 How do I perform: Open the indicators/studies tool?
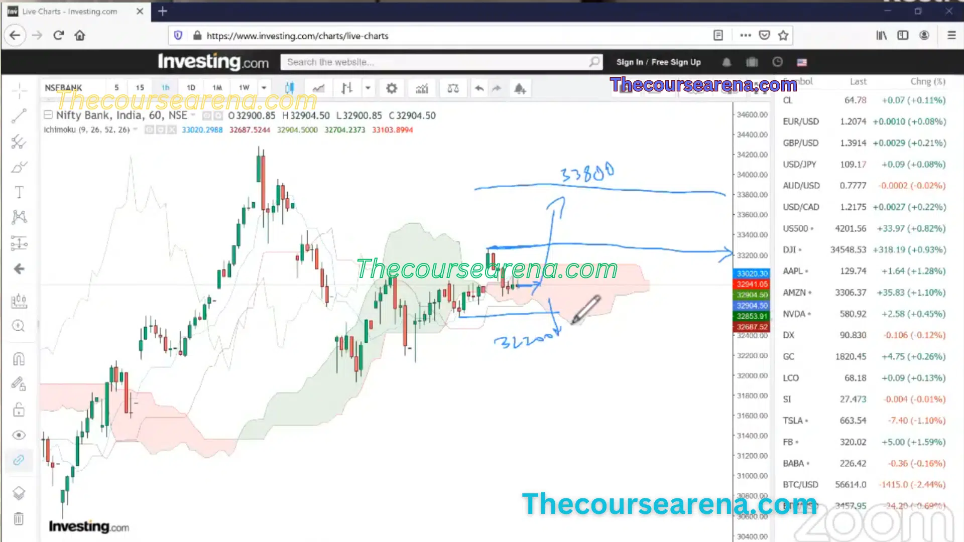(x=422, y=87)
